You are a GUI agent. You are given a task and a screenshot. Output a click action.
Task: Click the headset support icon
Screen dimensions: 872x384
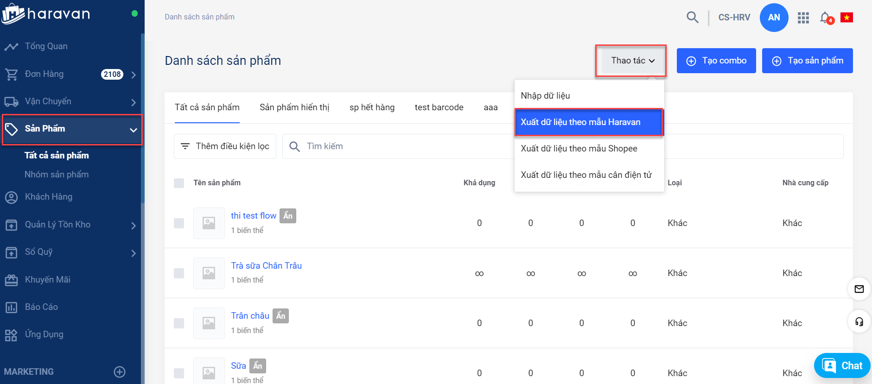pos(859,321)
